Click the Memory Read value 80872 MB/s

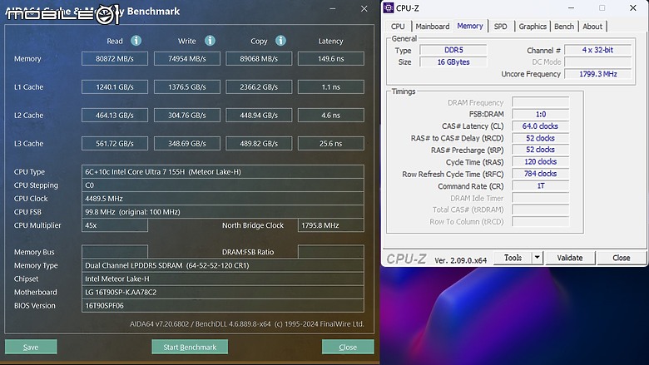tap(115, 59)
